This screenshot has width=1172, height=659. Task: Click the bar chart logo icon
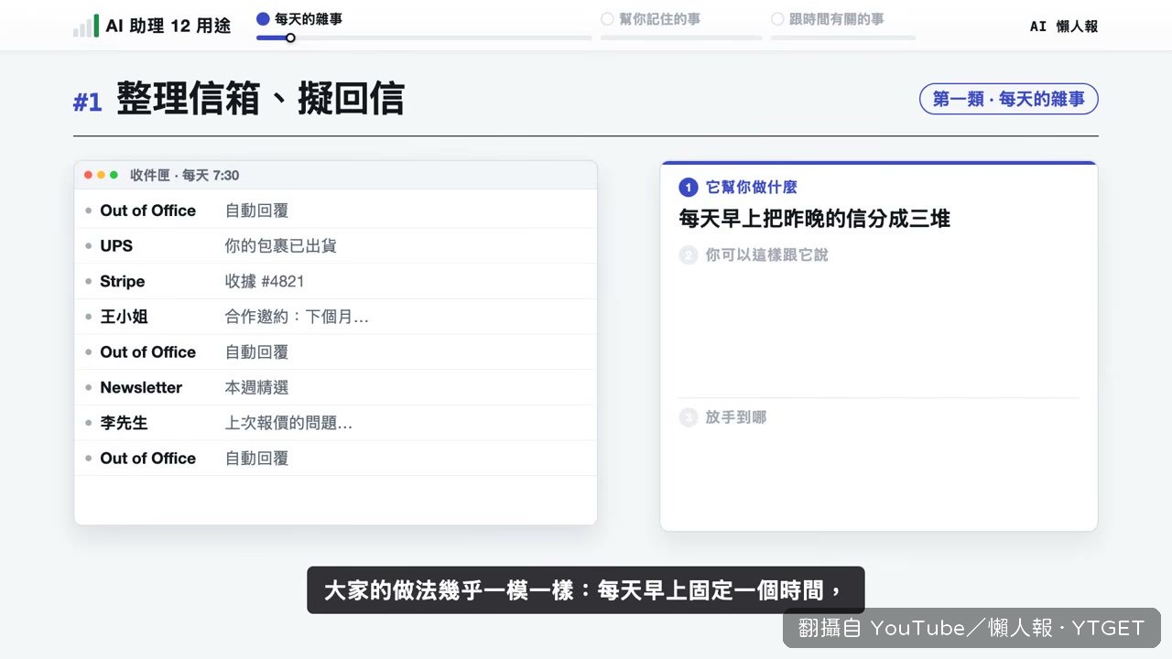coord(86,26)
